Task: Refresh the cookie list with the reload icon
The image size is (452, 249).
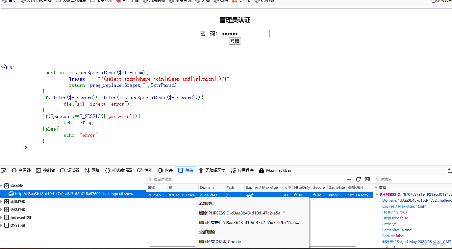Action: (x=358, y=179)
